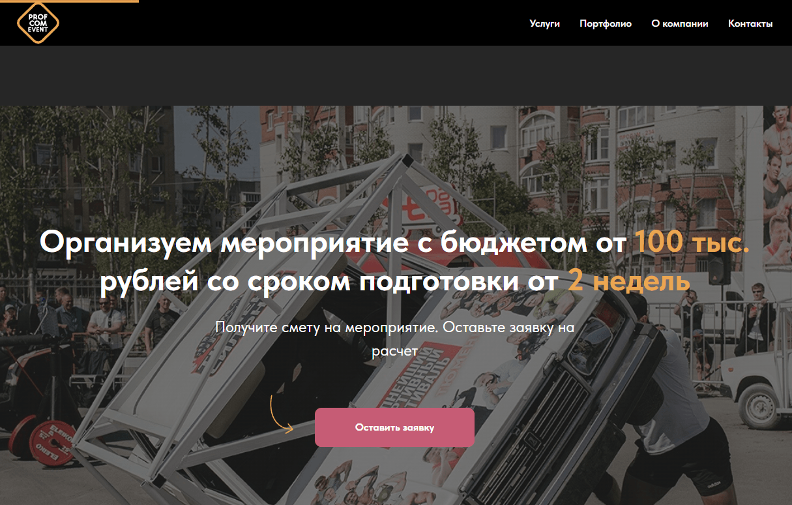Screen dimensions: 792x505
Task: Click the black loudspeaker on the stand
Action: (x=719, y=268)
